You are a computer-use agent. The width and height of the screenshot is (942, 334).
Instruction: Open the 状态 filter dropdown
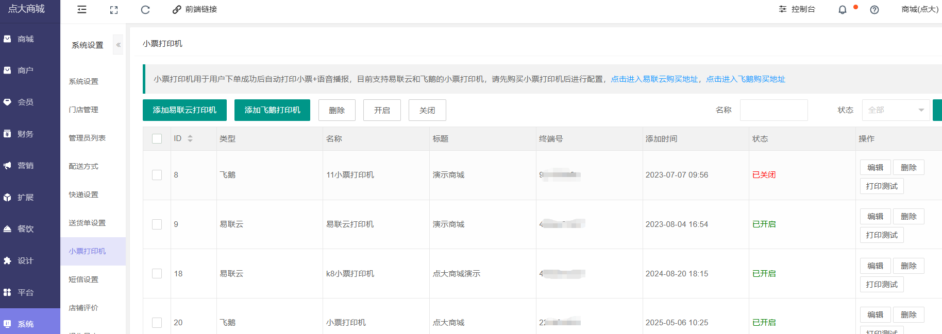pyautogui.click(x=896, y=110)
